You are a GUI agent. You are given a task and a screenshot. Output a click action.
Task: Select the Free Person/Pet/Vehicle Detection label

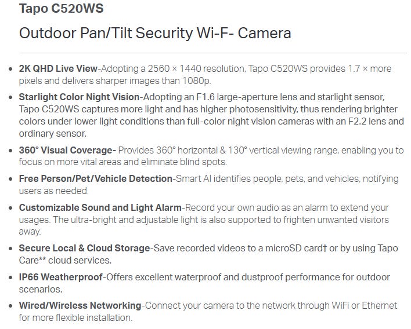pyautogui.click(x=96, y=178)
